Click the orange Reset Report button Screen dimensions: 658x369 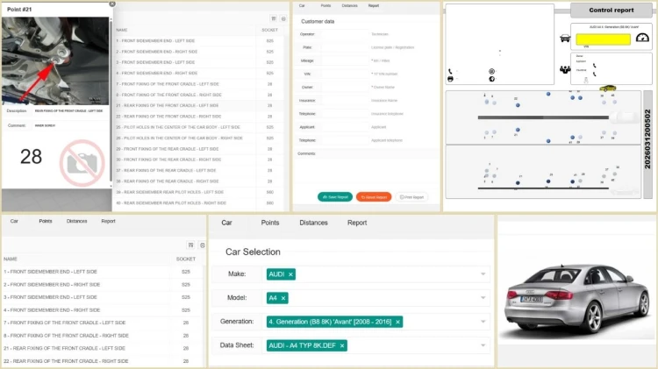[374, 197]
